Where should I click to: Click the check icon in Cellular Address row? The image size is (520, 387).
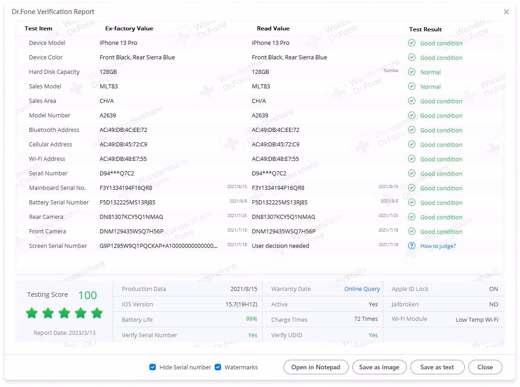coord(412,145)
